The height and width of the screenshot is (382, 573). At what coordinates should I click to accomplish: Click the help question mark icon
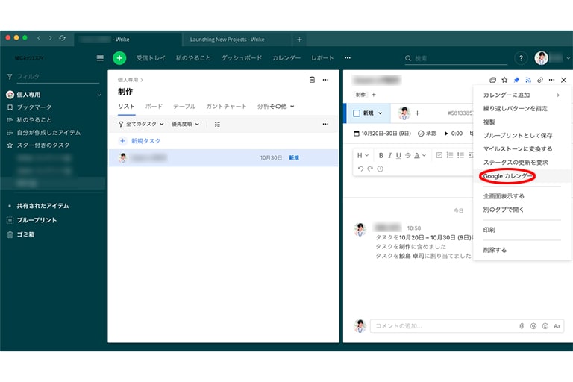521,58
